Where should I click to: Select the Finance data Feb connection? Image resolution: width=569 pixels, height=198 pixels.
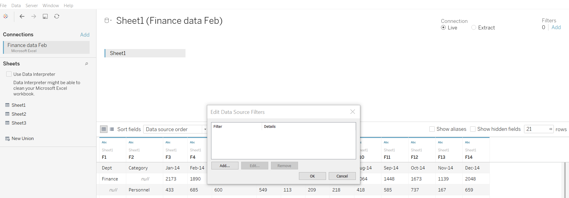46,47
